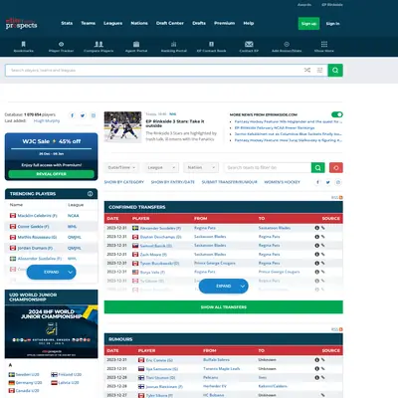The height and width of the screenshot is (398, 398).
Task: Click info icon in Alexander Suzdalev transfer row
Action: click(316, 228)
